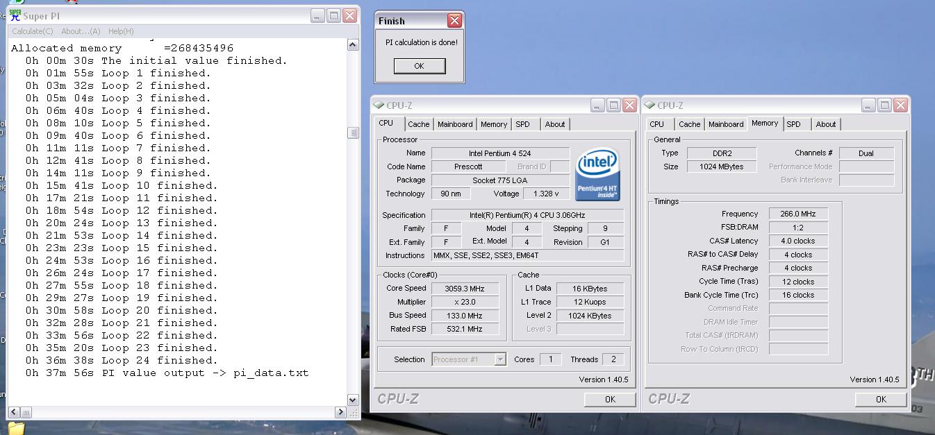This screenshot has height=435, width=935.
Task: Click the 'Allocated memory =268435496' line
Action: (x=122, y=49)
